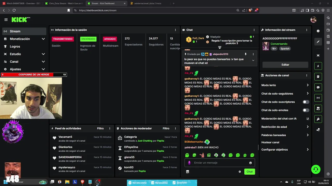Viewport: 332px width, 186px height.
Task: Open the user avatar profile menu
Action: [314, 20]
